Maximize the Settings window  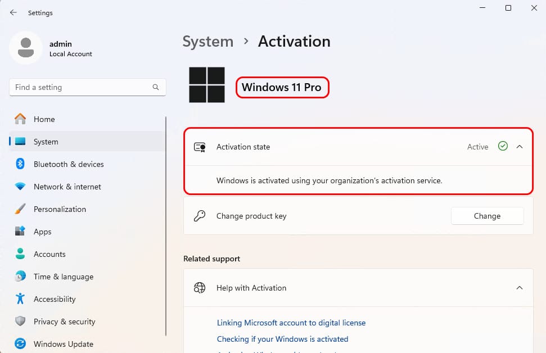508,8
